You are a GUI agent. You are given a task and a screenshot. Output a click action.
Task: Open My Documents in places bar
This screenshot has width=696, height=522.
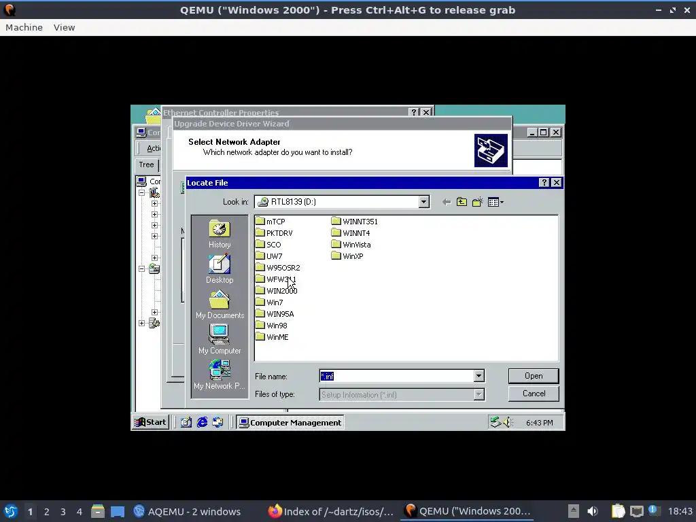pos(220,304)
